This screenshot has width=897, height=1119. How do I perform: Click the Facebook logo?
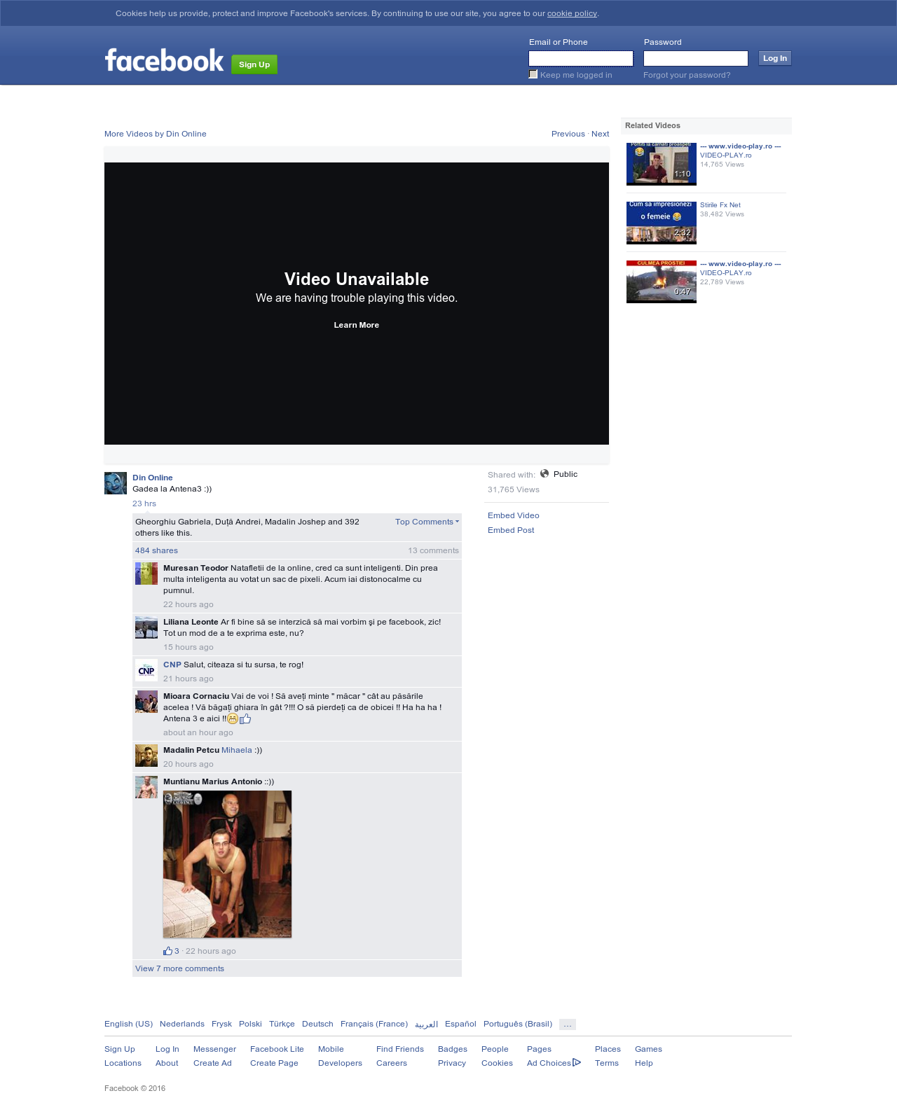[x=164, y=61]
